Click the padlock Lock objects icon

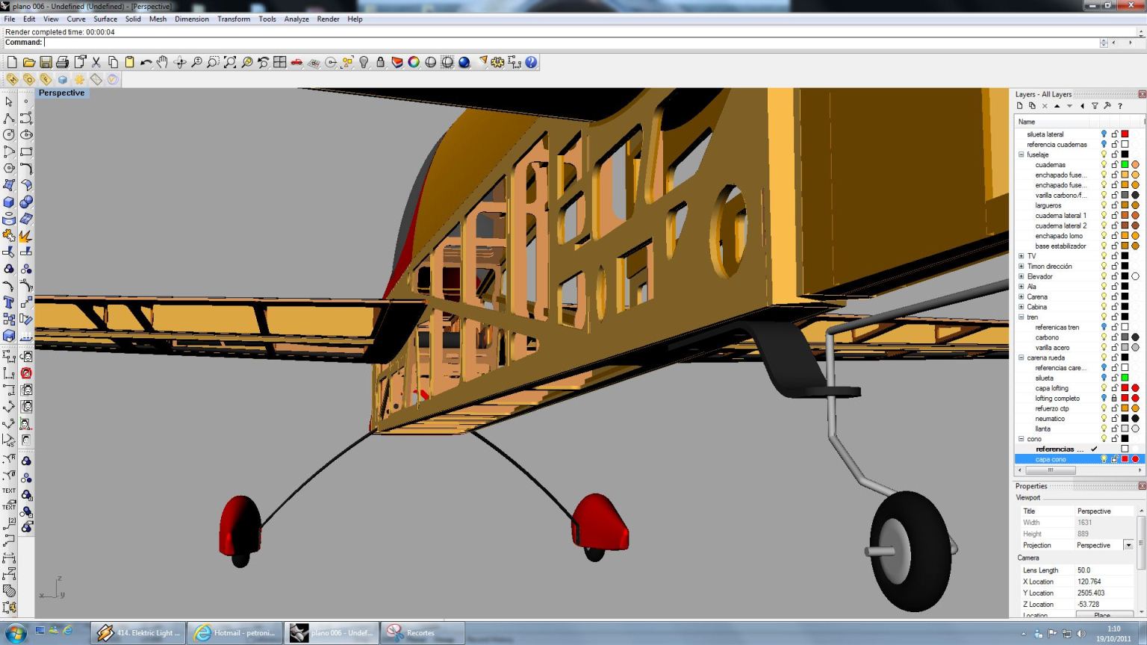click(380, 63)
